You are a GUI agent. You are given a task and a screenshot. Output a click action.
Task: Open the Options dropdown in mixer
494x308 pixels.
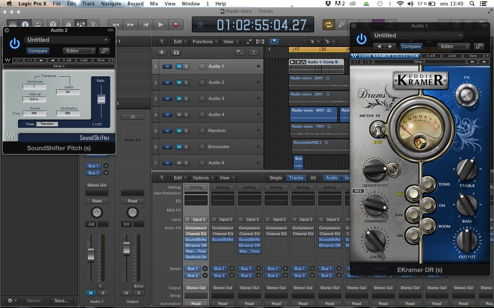click(x=203, y=178)
